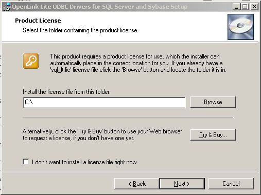Image resolution: width=261 pixels, height=195 pixels.
Task: Close the OpenLink setup window
Action: tap(254, 7)
